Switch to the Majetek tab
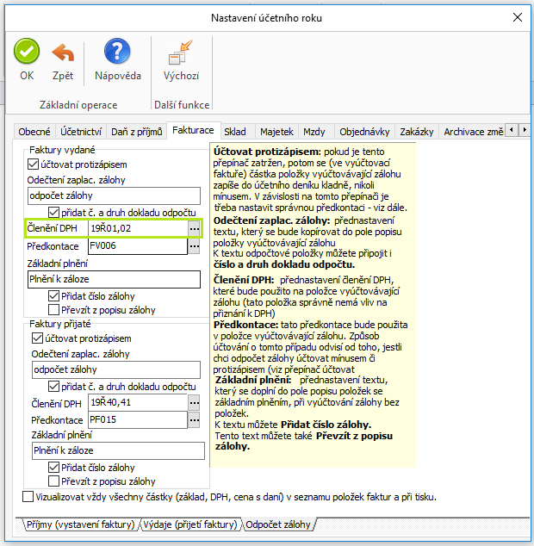This screenshot has height=546, width=534. (x=277, y=132)
